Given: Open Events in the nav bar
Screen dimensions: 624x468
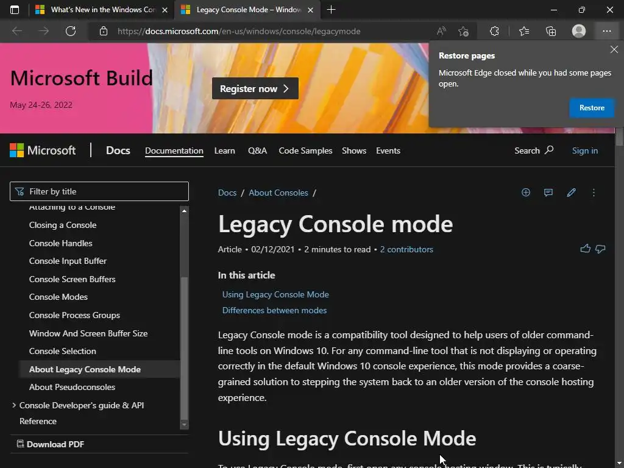Looking at the screenshot, I should click(x=388, y=151).
